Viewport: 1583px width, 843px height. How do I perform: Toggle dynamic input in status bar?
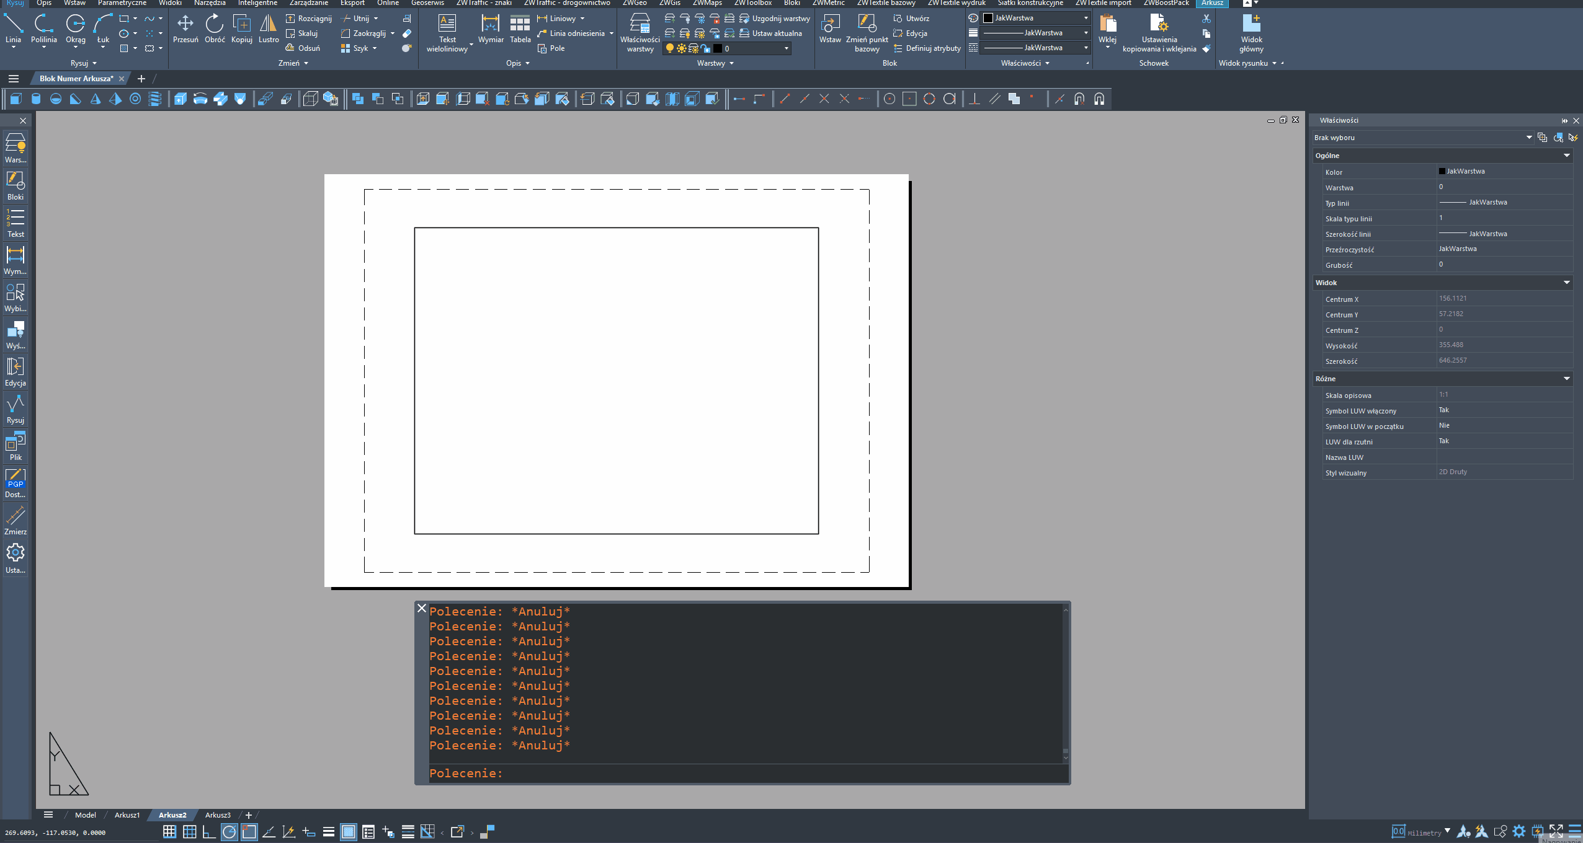pos(308,832)
